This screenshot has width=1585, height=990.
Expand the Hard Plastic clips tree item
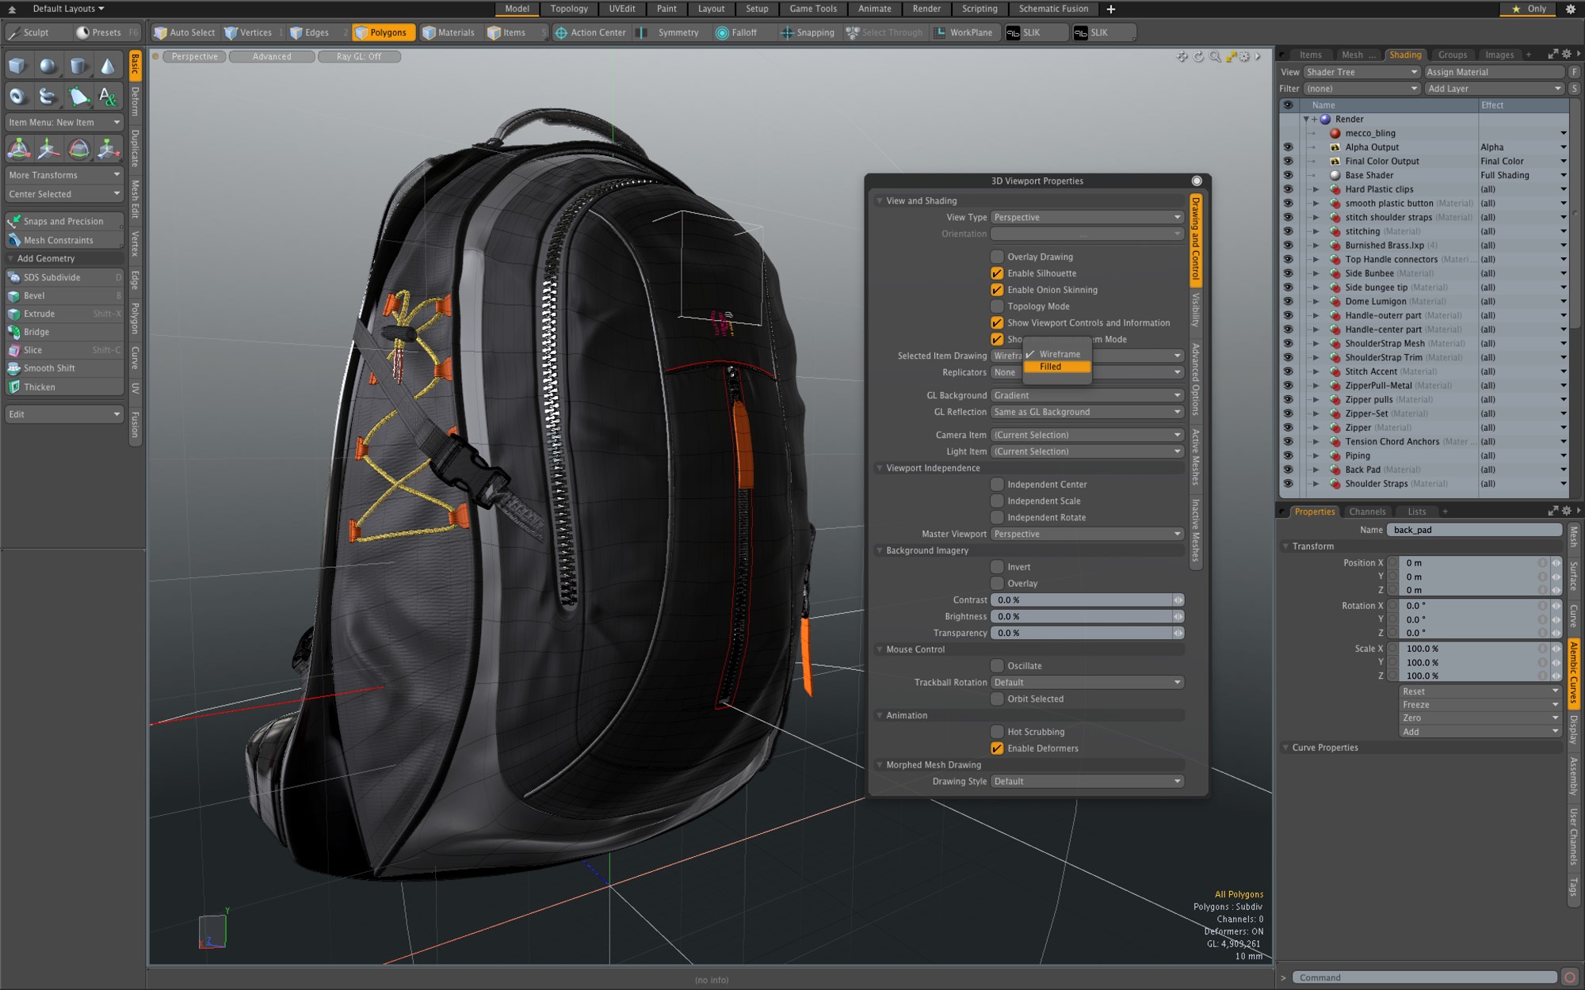[x=1316, y=189]
